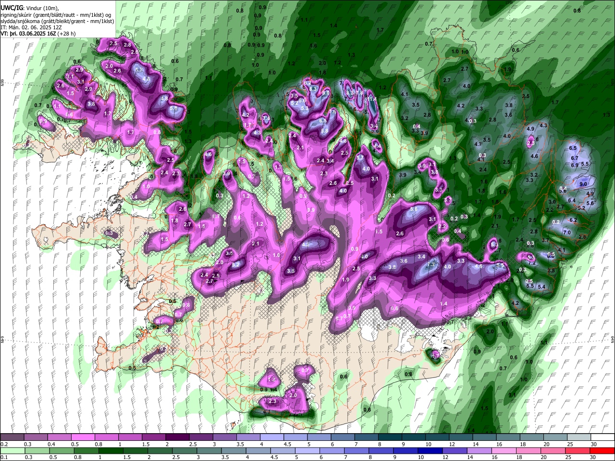The height and width of the screenshot is (461, 615).
Task: Select the pale green 0.1–0.3 rain swatch
Action: pos(12,450)
